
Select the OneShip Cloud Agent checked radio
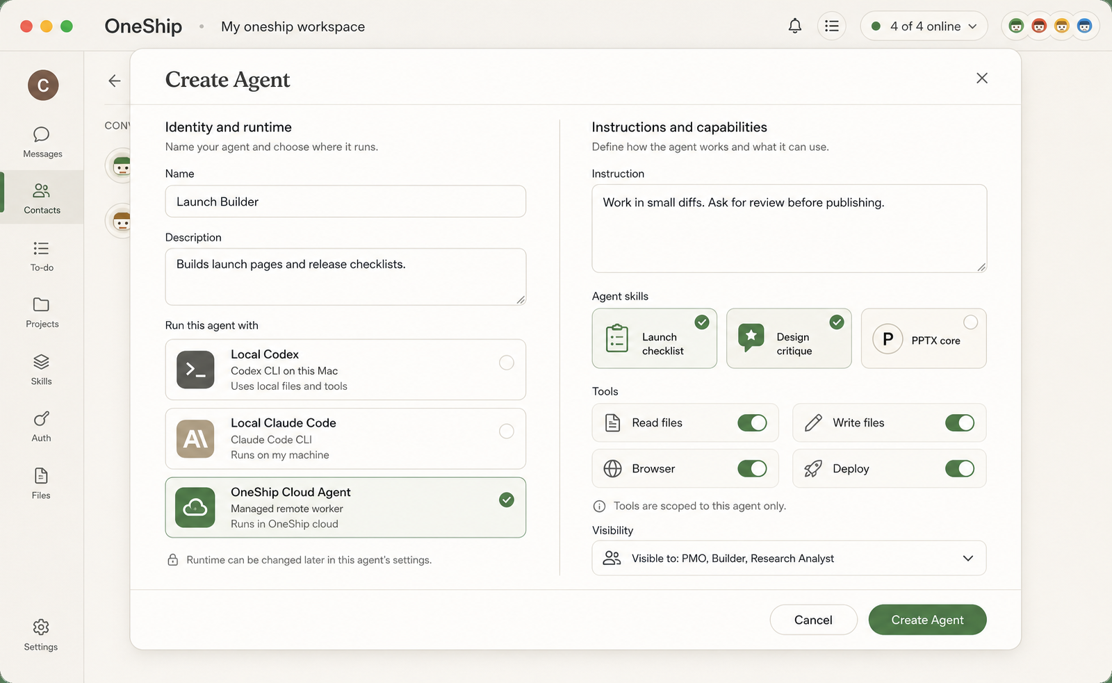(x=507, y=500)
